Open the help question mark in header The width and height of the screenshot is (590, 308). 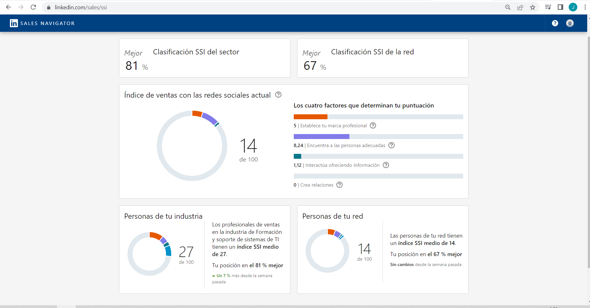tap(555, 23)
